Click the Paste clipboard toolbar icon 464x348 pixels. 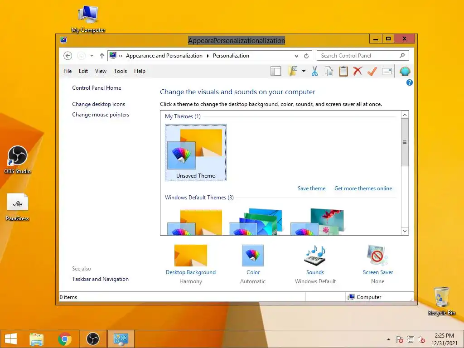(343, 71)
